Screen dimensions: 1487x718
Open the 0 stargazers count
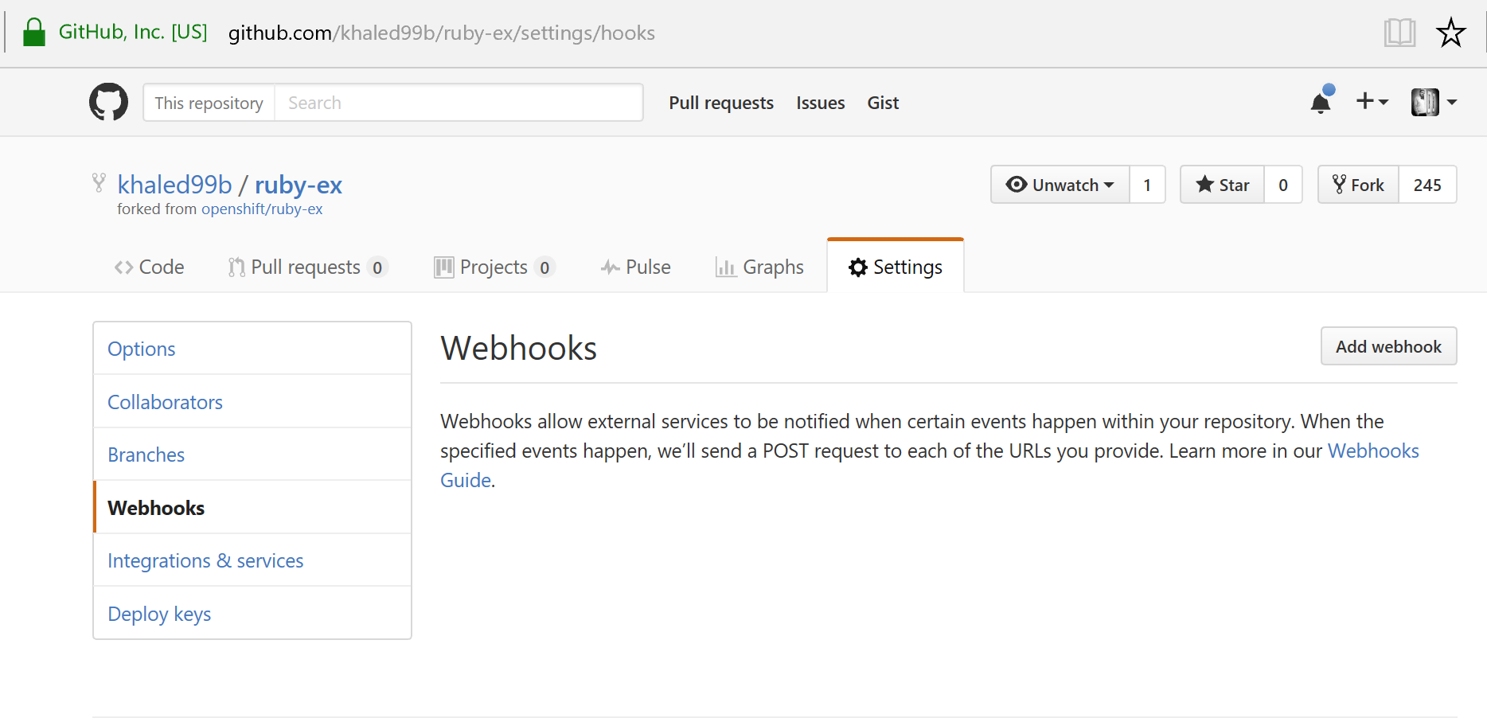[x=1283, y=185]
